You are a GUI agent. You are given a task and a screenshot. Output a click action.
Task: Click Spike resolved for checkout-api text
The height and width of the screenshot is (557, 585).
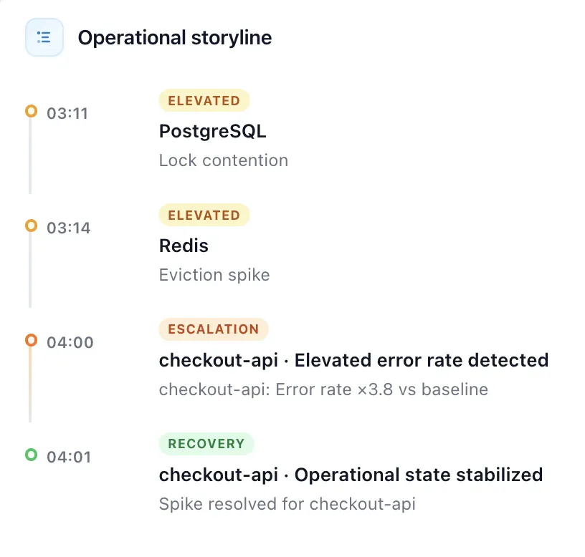[x=287, y=504]
